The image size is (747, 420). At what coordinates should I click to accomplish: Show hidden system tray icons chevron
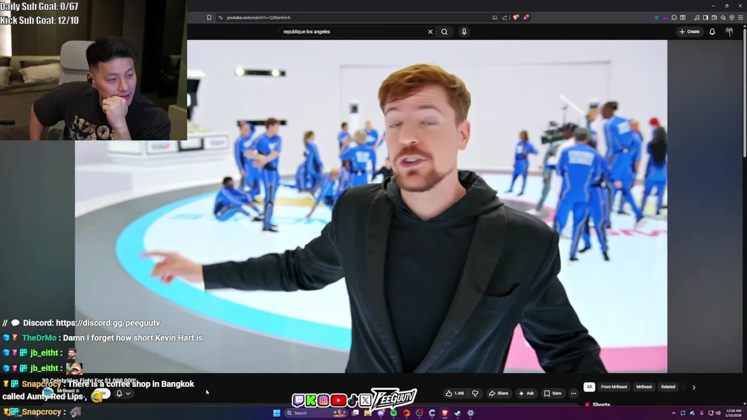pos(673,413)
